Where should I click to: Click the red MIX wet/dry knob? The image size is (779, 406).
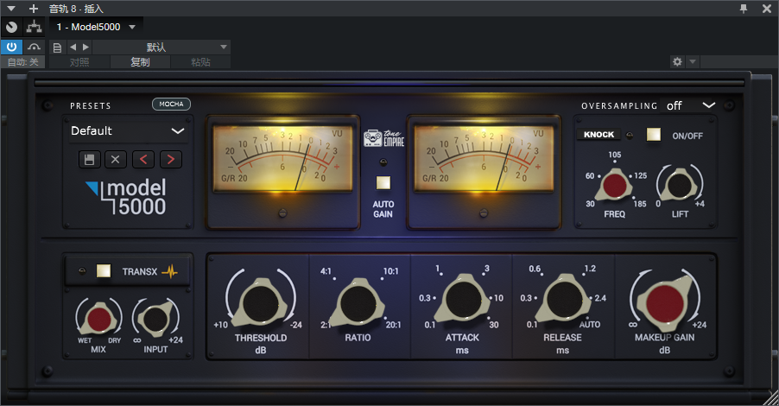(98, 318)
